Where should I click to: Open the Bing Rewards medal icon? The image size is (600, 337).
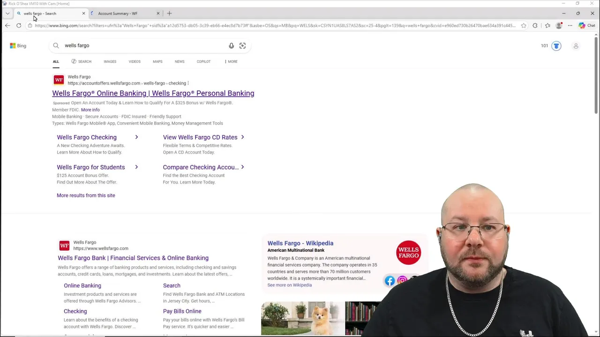coord(556,46)
